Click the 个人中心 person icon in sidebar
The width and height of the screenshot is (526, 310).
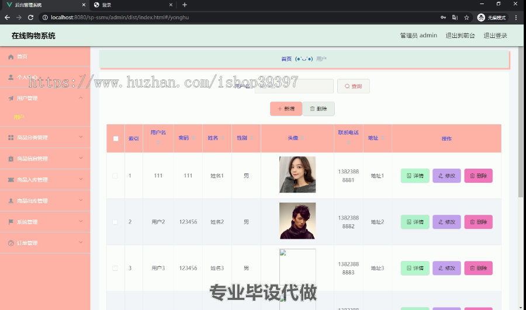point(11,78)
